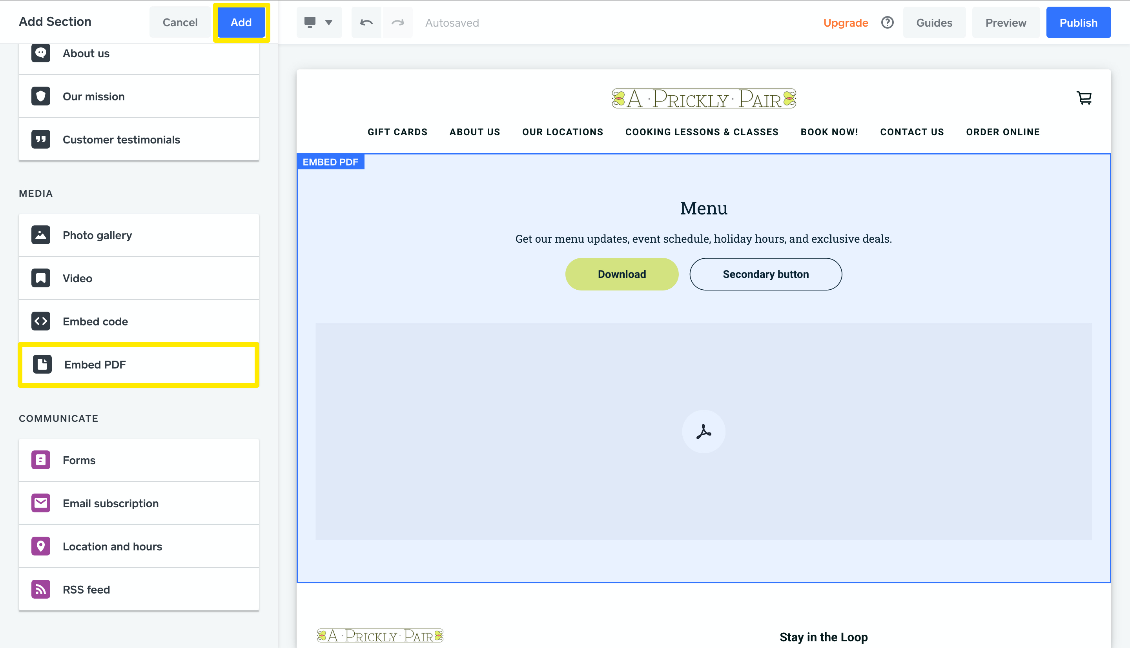Click the green Download button

click(x=621, y=274)
